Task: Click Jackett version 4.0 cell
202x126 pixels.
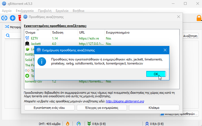Action: point(54,44)
